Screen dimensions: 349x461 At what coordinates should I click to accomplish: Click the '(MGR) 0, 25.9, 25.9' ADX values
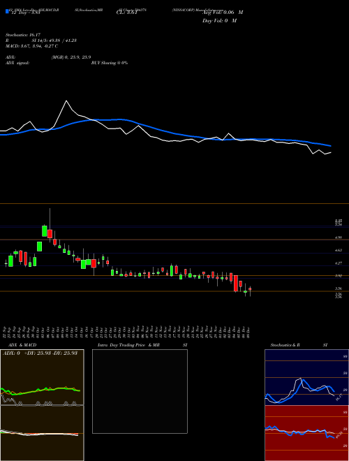(x=70, y=57)
